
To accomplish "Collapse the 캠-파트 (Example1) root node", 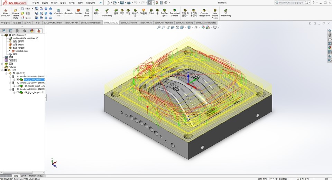I will point(2,35).
